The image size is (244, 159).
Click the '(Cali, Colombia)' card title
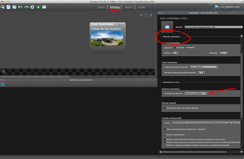[x=102, y=24]
